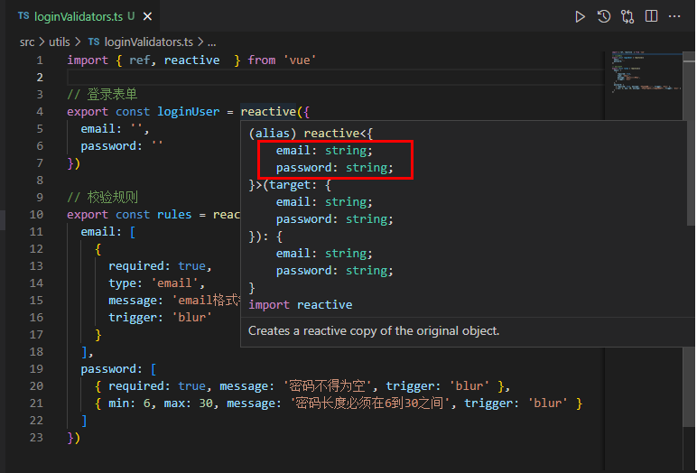Split the editor right with the layout icon
The width and height of the screenshot is (697, 473).
click(x=651, y=16)
